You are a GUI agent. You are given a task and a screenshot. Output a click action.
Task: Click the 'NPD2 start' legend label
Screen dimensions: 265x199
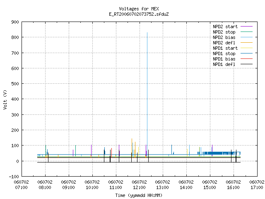(225, 27)
